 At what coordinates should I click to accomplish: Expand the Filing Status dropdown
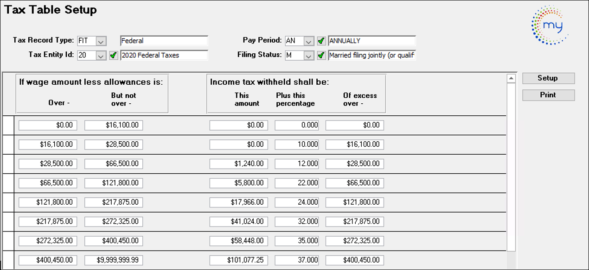[x=309, y=55]
